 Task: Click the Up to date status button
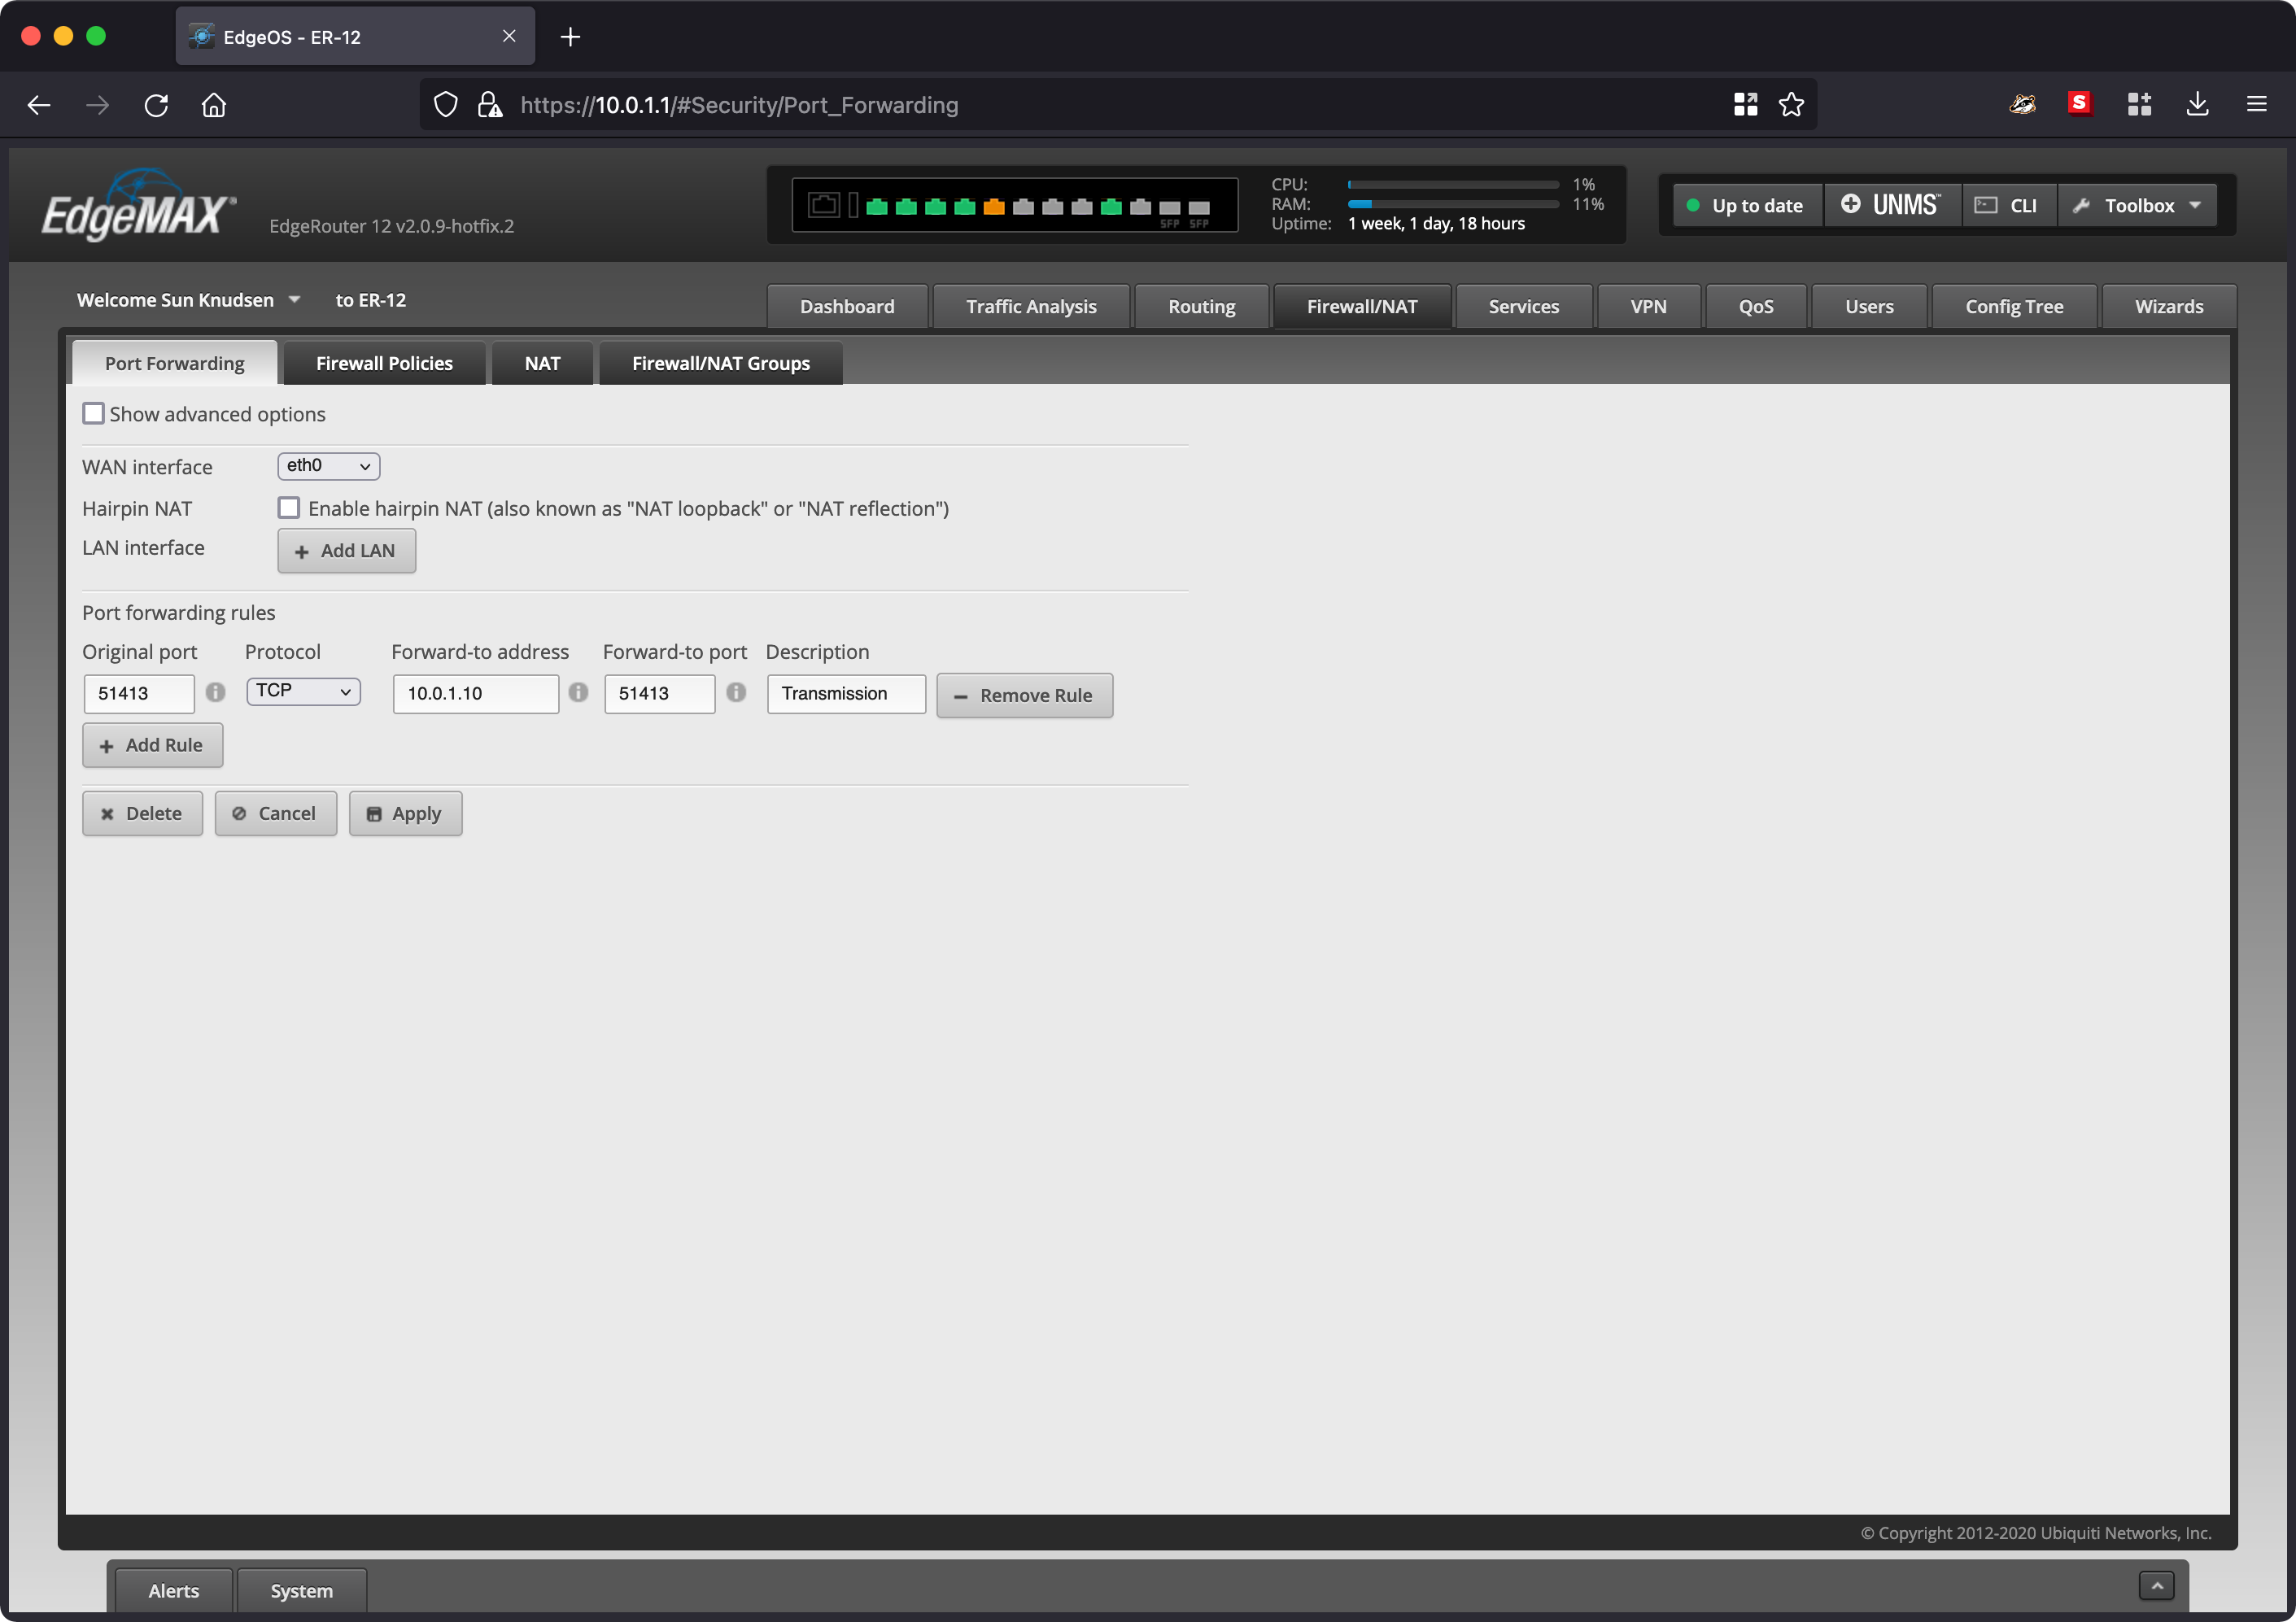pos(1746,205)
